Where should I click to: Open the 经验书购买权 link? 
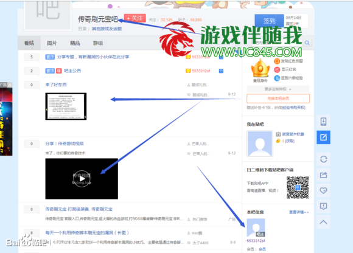click(293, 108)
